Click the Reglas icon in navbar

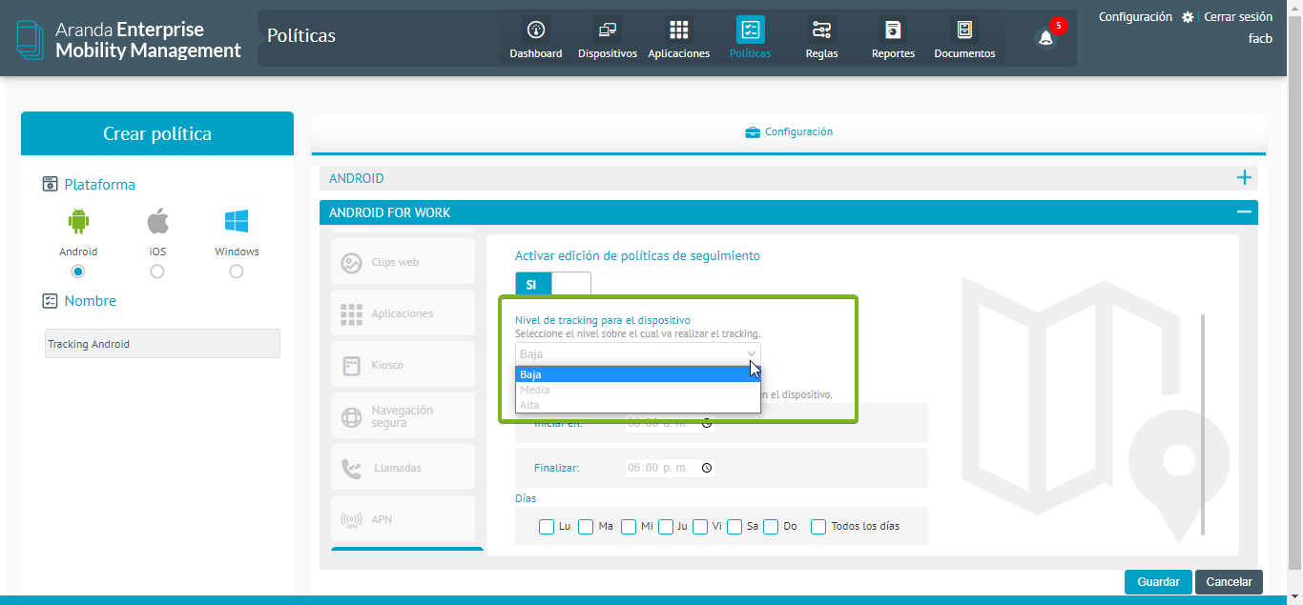(821, 30)
